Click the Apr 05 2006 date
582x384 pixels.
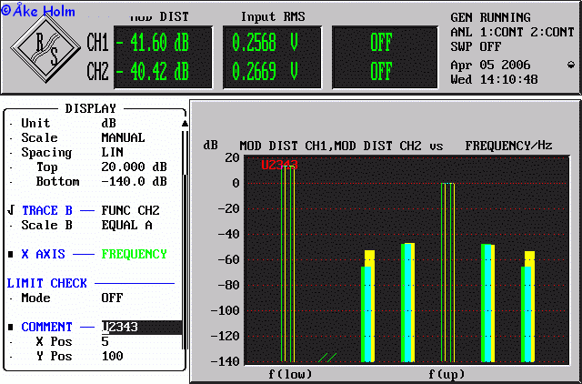490,65
